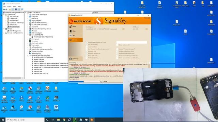Cancel the current SigmaKey operation
Screen dimensions: 218x122
point(104,82)
